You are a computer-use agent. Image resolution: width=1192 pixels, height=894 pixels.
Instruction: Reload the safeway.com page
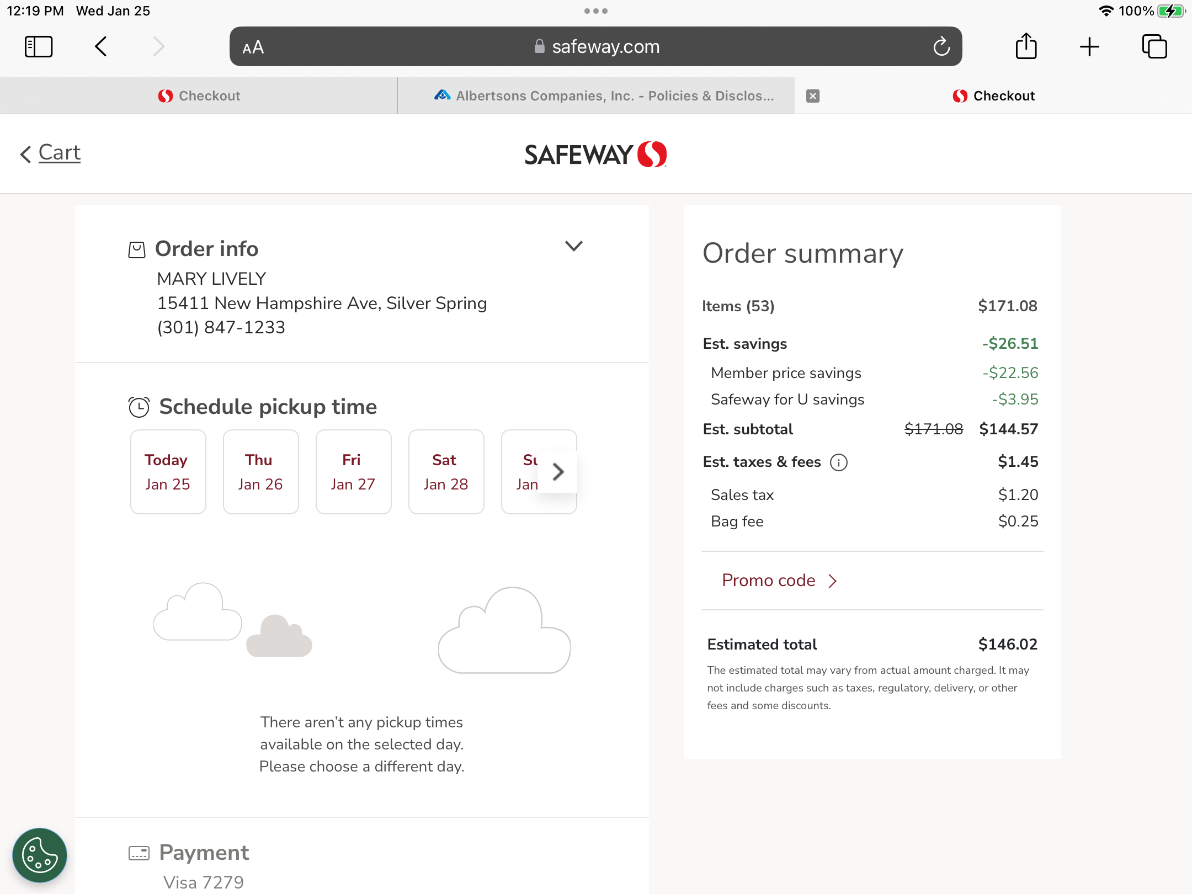(x=941, y=47)
